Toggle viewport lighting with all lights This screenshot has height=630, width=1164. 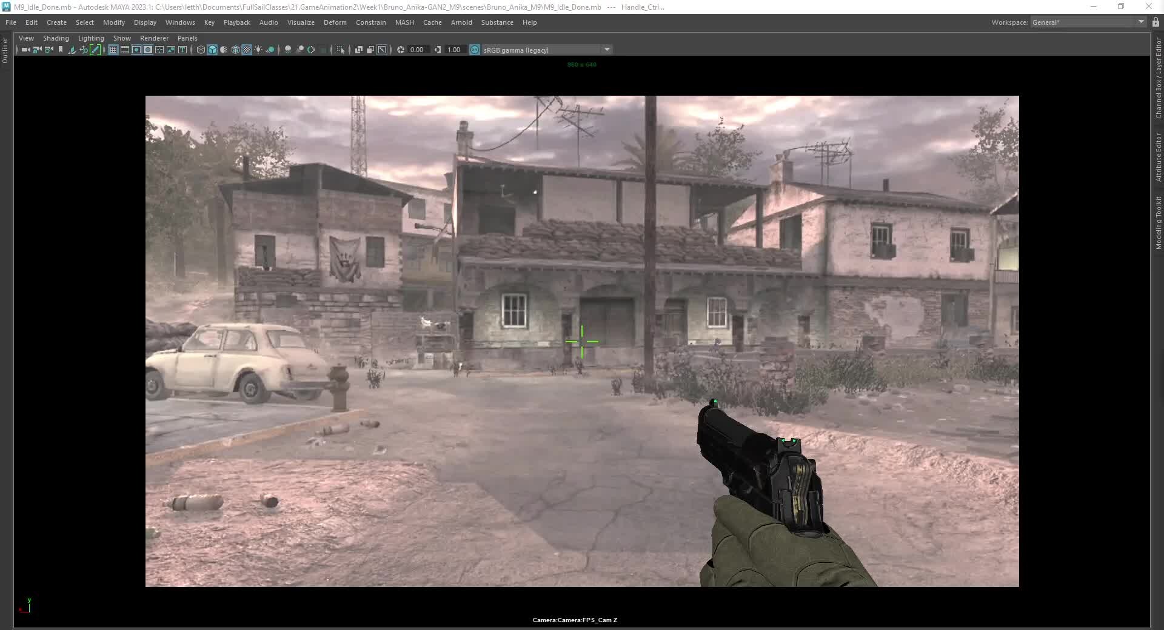(259, 50)
